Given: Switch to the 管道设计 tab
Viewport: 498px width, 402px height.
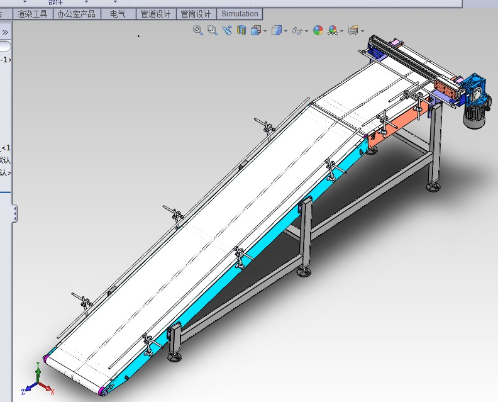Looking at the screenshot, I should pos(155,13).
